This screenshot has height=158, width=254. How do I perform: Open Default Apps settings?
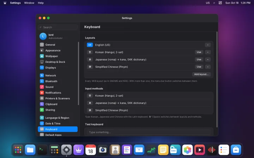click(58, 134)
